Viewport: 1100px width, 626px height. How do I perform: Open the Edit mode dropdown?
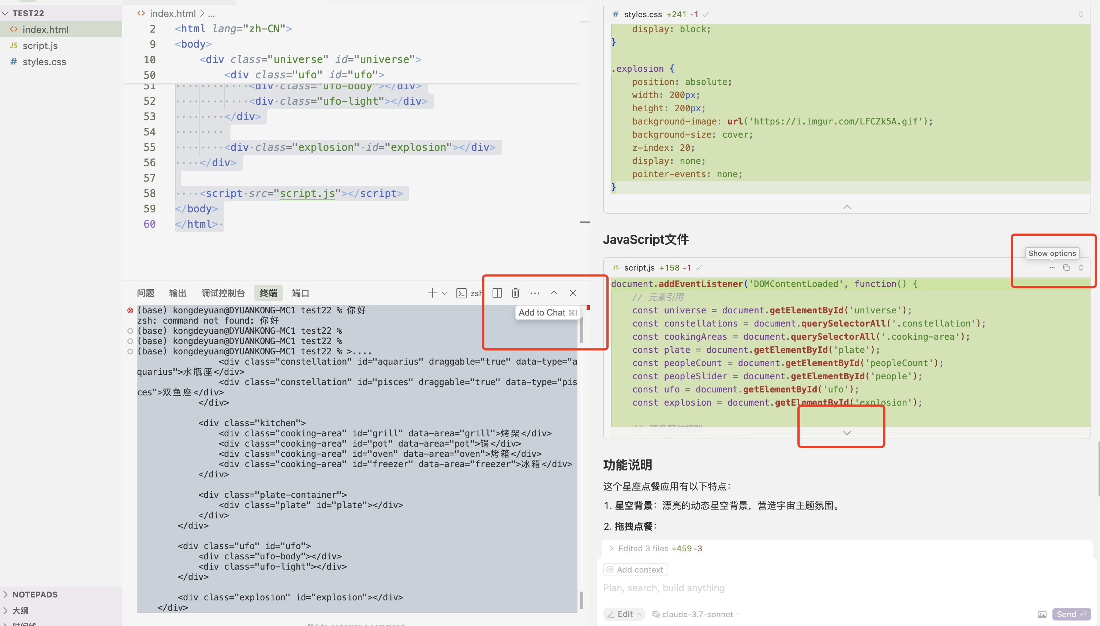pyautogui.click(x=624, y=614)
